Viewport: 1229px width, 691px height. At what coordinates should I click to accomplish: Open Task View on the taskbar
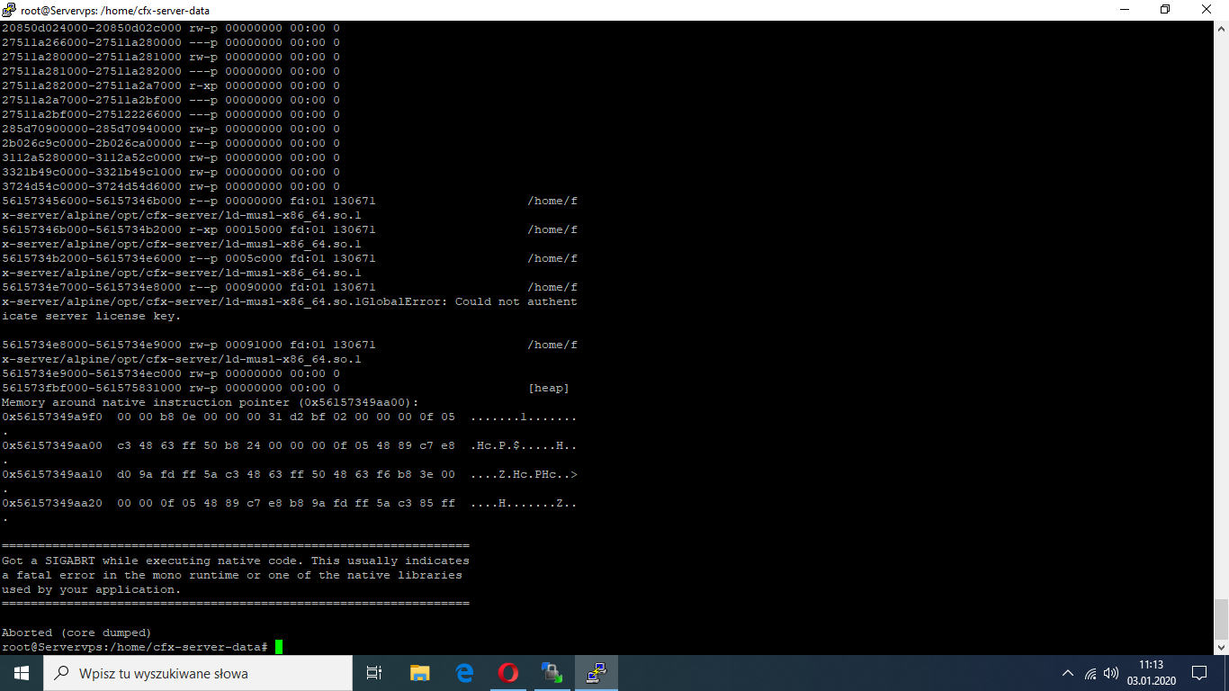[x=374, y=673]
